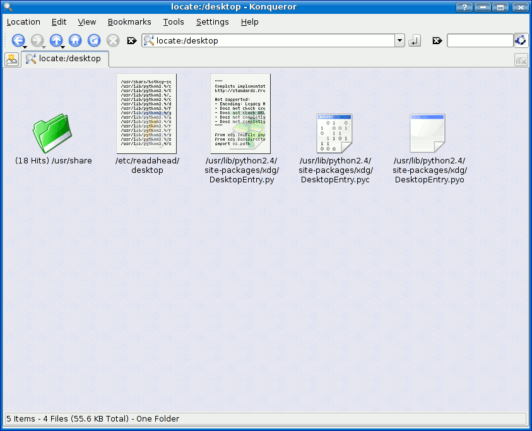
Task: Click the window Help question mark button
Action: (x=464, y=7)
